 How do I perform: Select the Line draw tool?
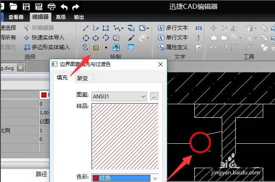pyautogui.click(x=86, y=28)
